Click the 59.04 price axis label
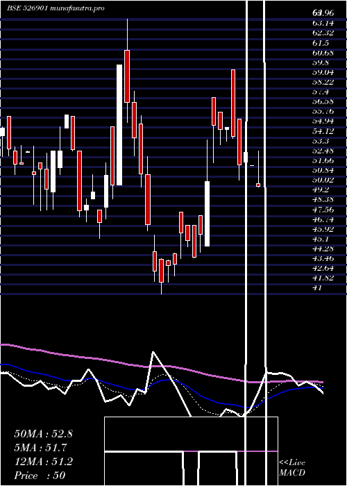Viewport: 347px width, 486px height. pos(323,72)
